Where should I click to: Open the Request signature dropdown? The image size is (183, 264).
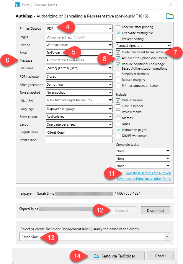(x=143, y=45)
